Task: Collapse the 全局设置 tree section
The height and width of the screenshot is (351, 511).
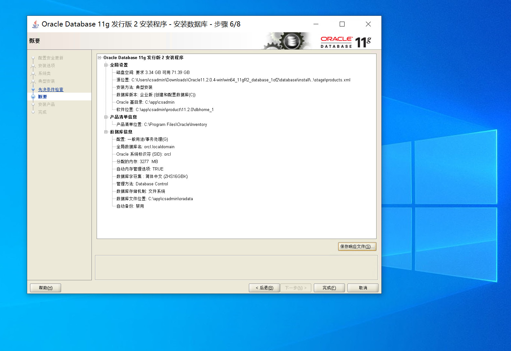Action: coord(106,65)
